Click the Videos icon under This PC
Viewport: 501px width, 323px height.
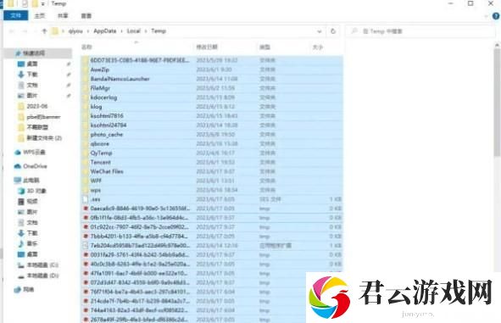21,201
